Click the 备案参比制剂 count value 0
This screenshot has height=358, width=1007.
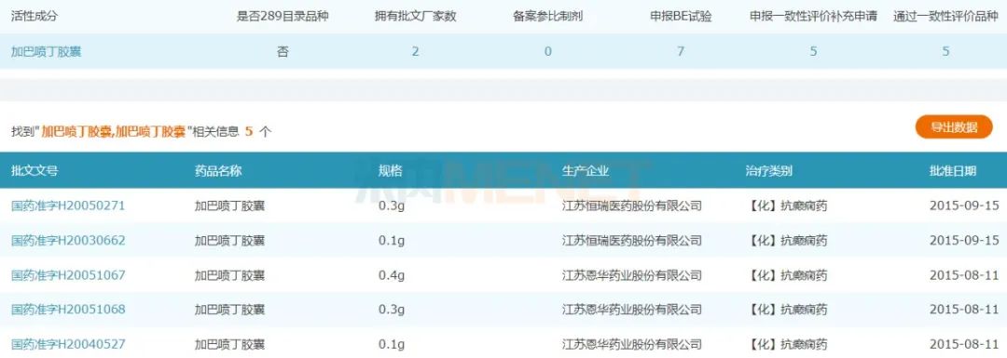click(x=548, y=51)
